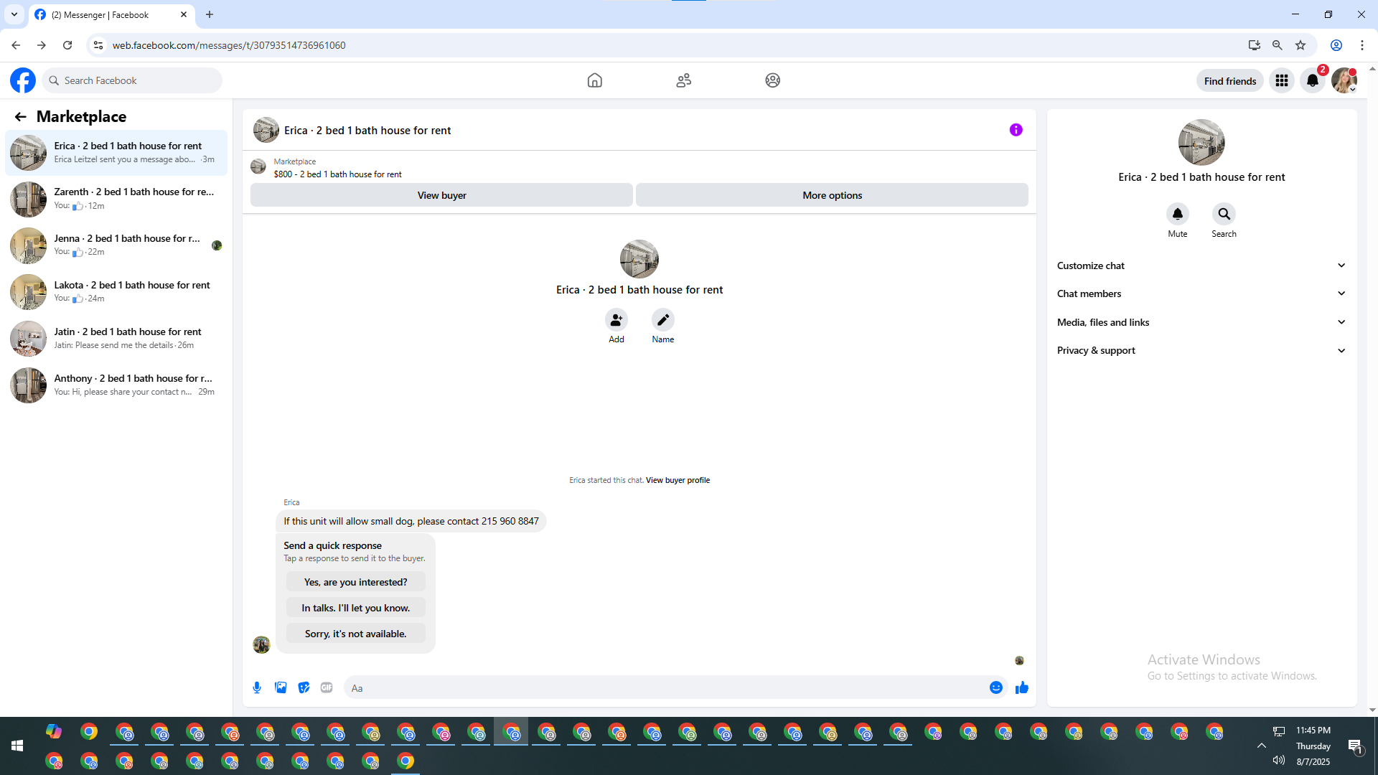Open the Facebook Home tab
The height and width of the screenshot is (775, 1378).
coord(594,80)
